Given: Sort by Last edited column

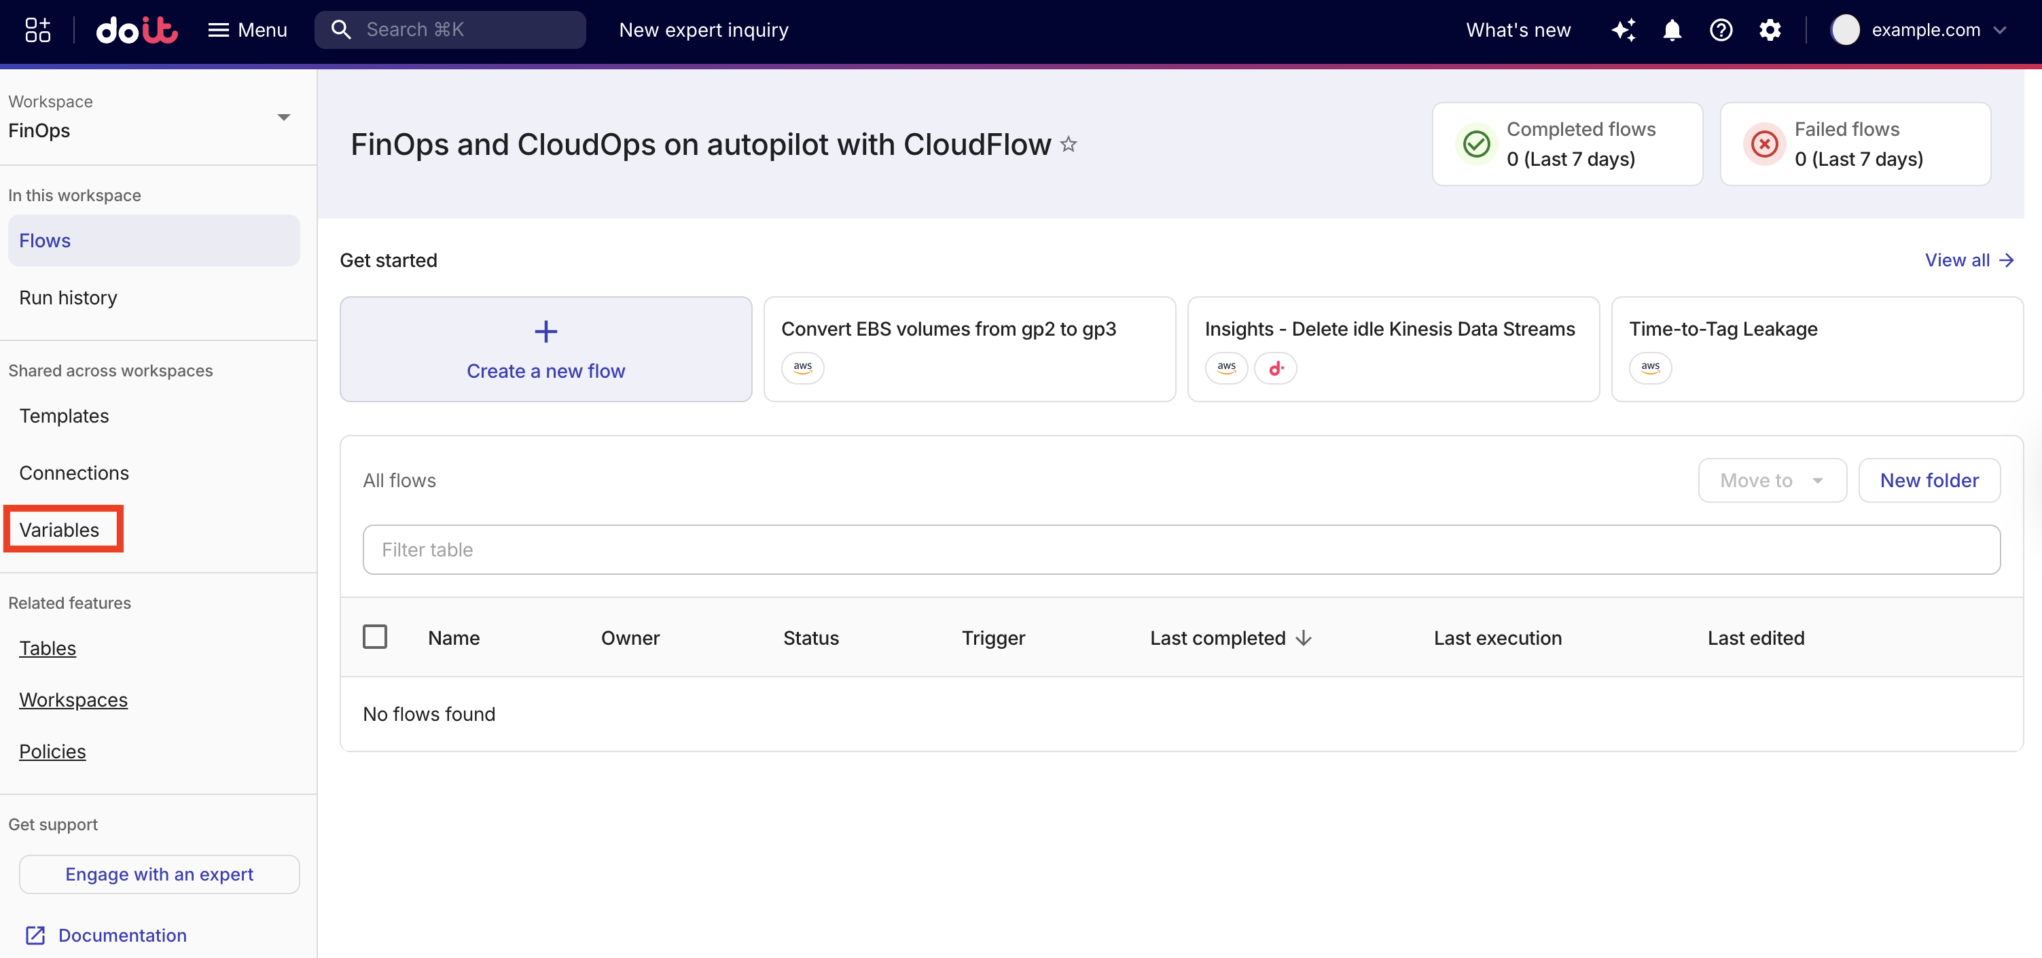Looking at the screenshot, I should [x=1756, y=637].
